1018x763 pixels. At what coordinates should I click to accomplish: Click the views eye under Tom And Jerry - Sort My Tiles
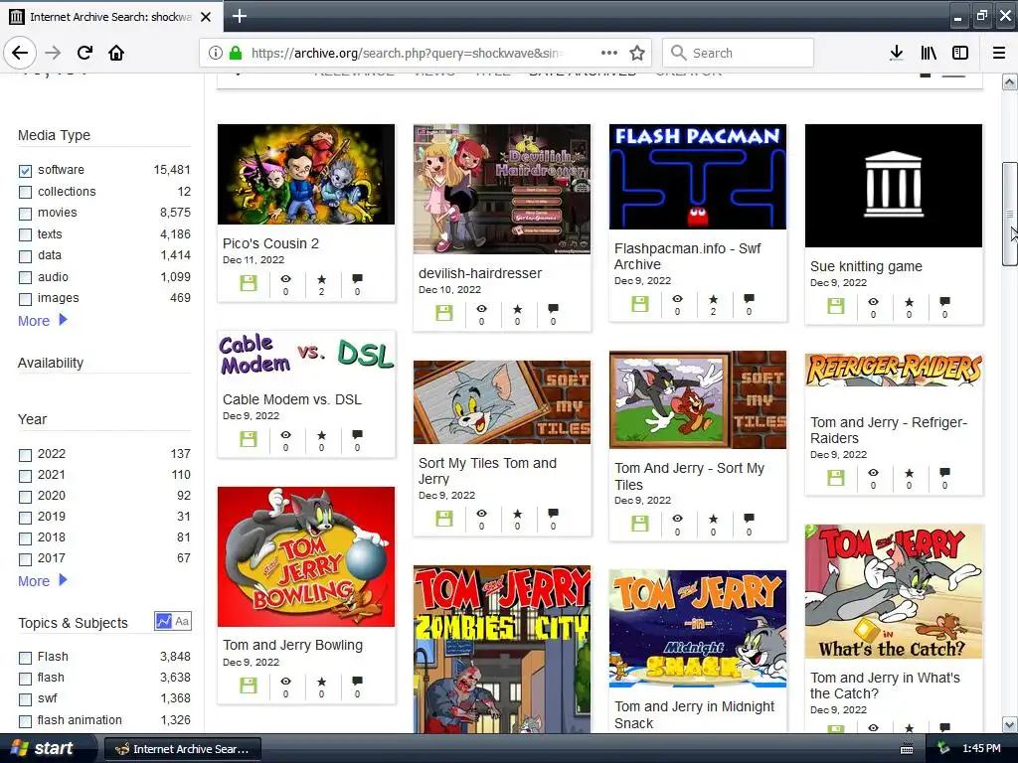point(677,519)
